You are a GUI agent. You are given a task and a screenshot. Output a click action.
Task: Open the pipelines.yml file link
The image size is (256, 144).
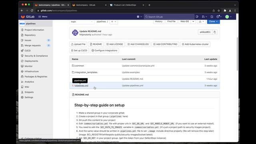(x=82, y=86)
